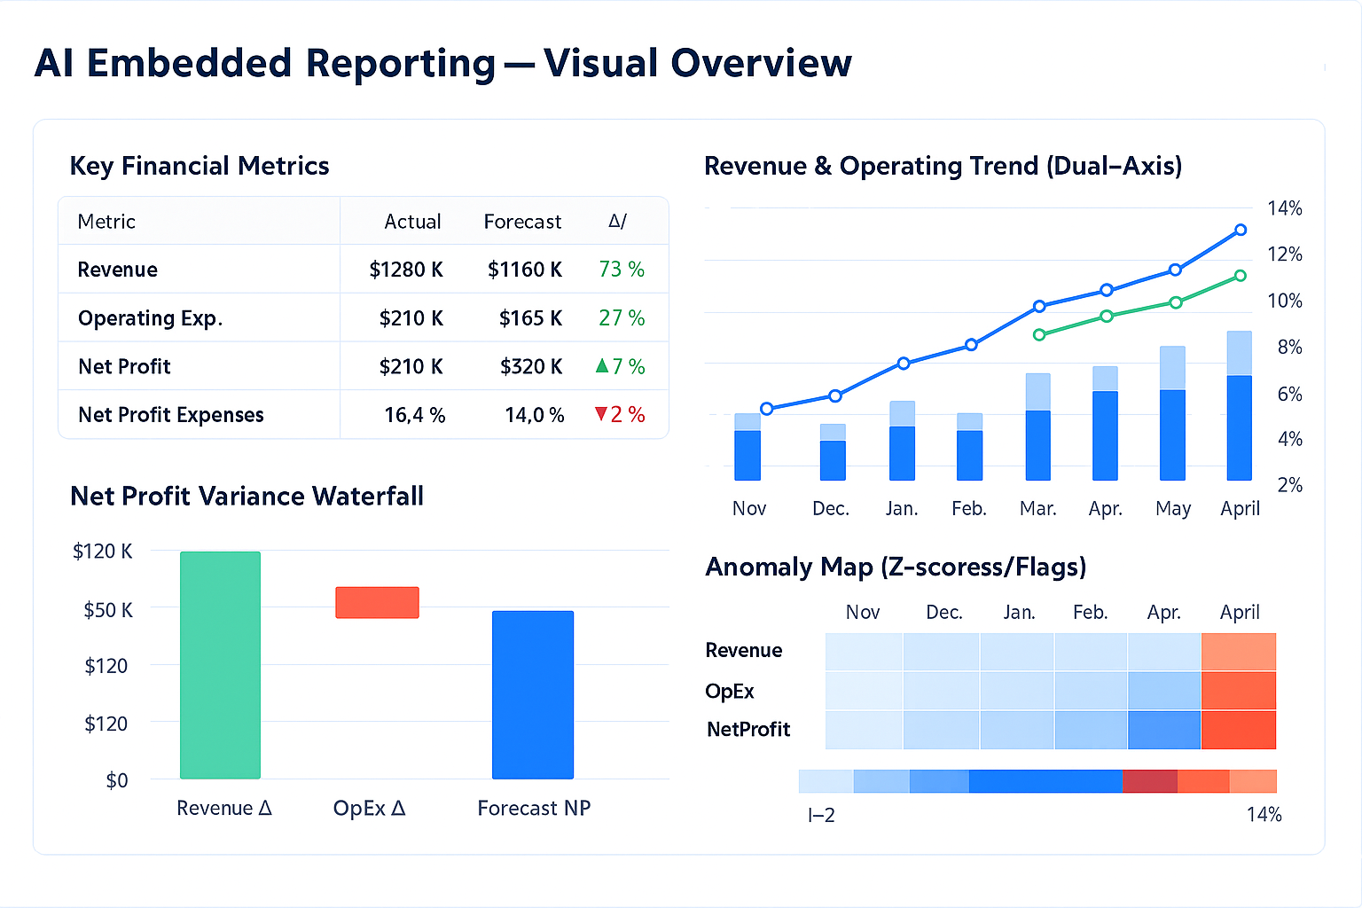Click the "$50 K" waterfall axis label

click(108, 610)
